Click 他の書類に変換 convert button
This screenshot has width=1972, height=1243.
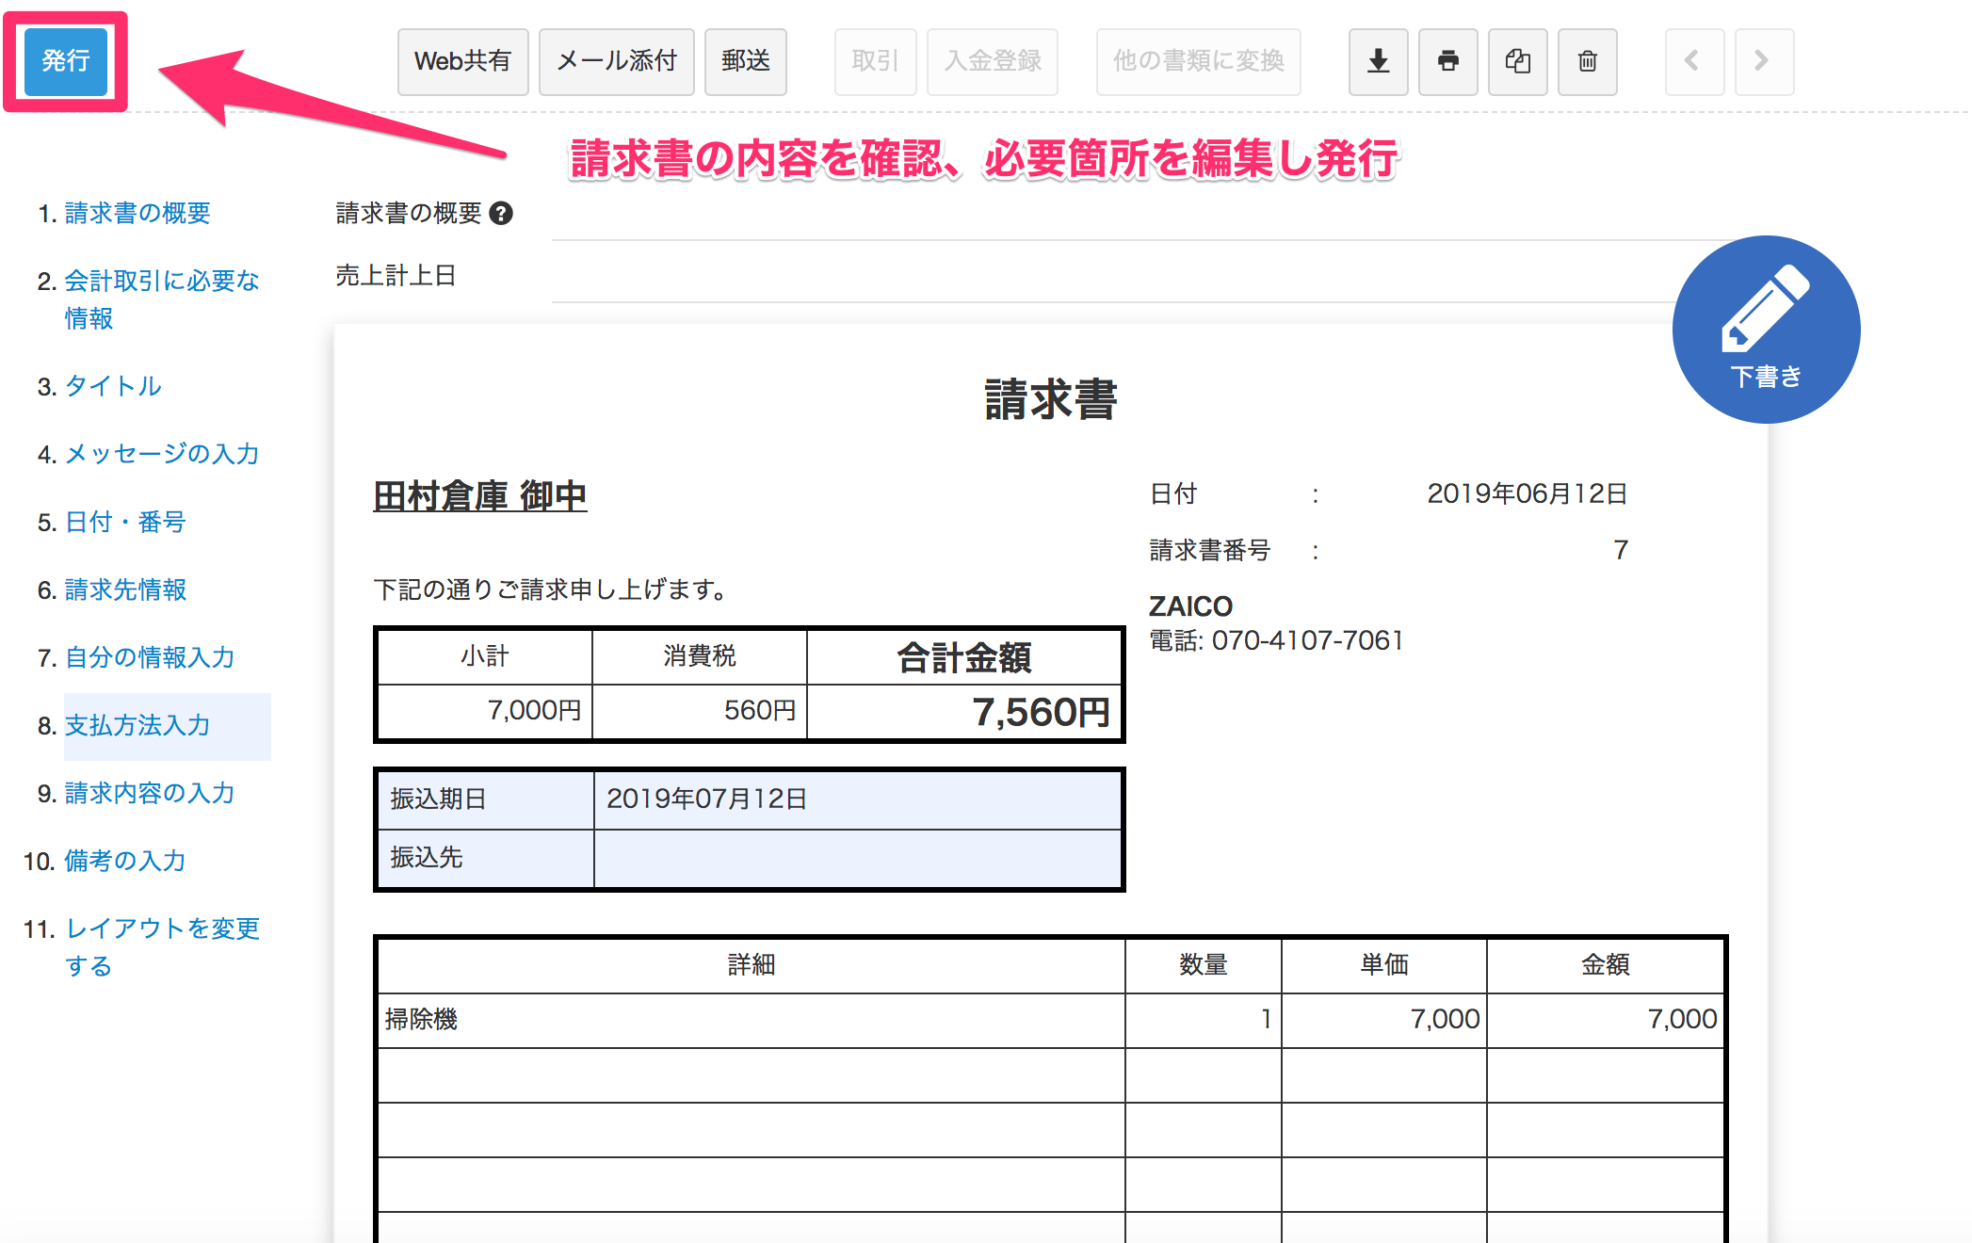pos(1198,61)
